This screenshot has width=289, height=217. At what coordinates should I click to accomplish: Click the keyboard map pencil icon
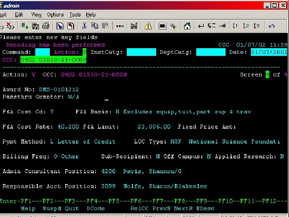click(134, 26)
